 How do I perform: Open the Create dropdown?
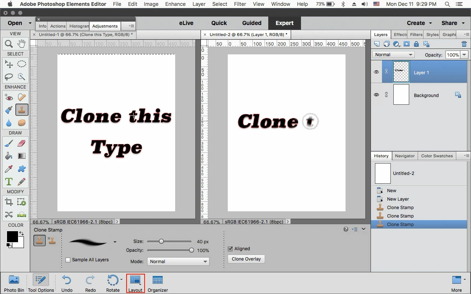point(419,23)
